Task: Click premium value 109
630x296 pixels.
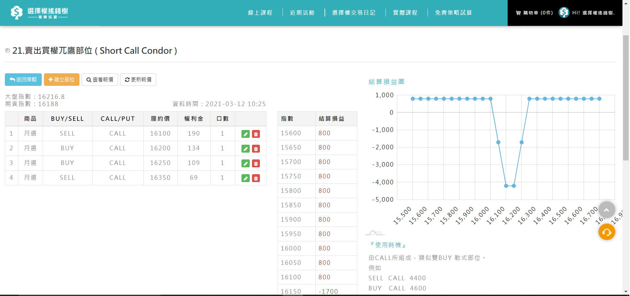Action: (194, 163)
